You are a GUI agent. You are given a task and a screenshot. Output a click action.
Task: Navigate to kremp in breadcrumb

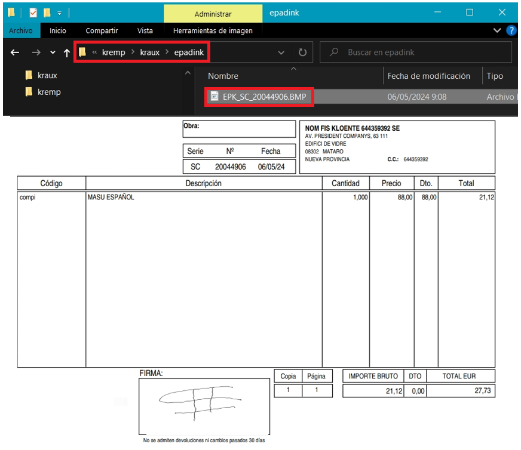tap(114, 53)
